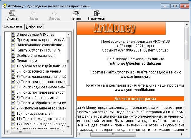Follow the www.artmoney.ru website link
The image size is (191, 139).
click(x=136, y=76)
